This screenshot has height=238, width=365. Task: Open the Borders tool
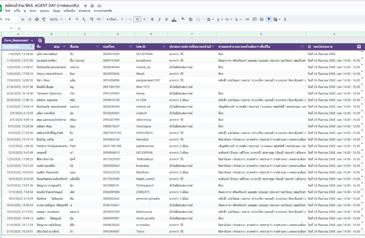[x=191, y=19]
